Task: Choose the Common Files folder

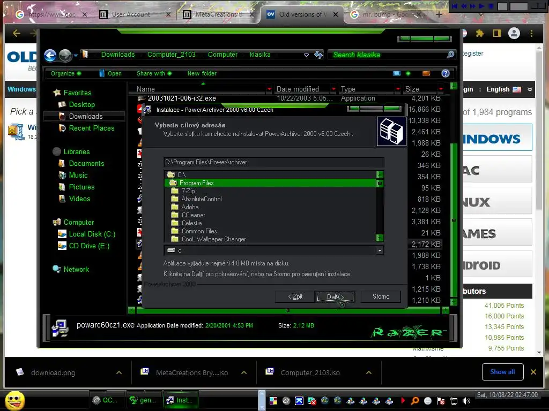Action: pyautogui.click(x=199, y=231)
